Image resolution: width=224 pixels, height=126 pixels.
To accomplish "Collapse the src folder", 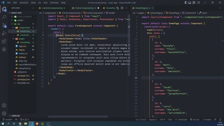I will tap(22, 24).
